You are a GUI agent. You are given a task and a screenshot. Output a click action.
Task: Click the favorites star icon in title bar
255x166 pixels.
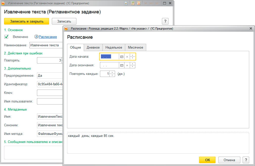pyautogui.click(x=126, y=4)
